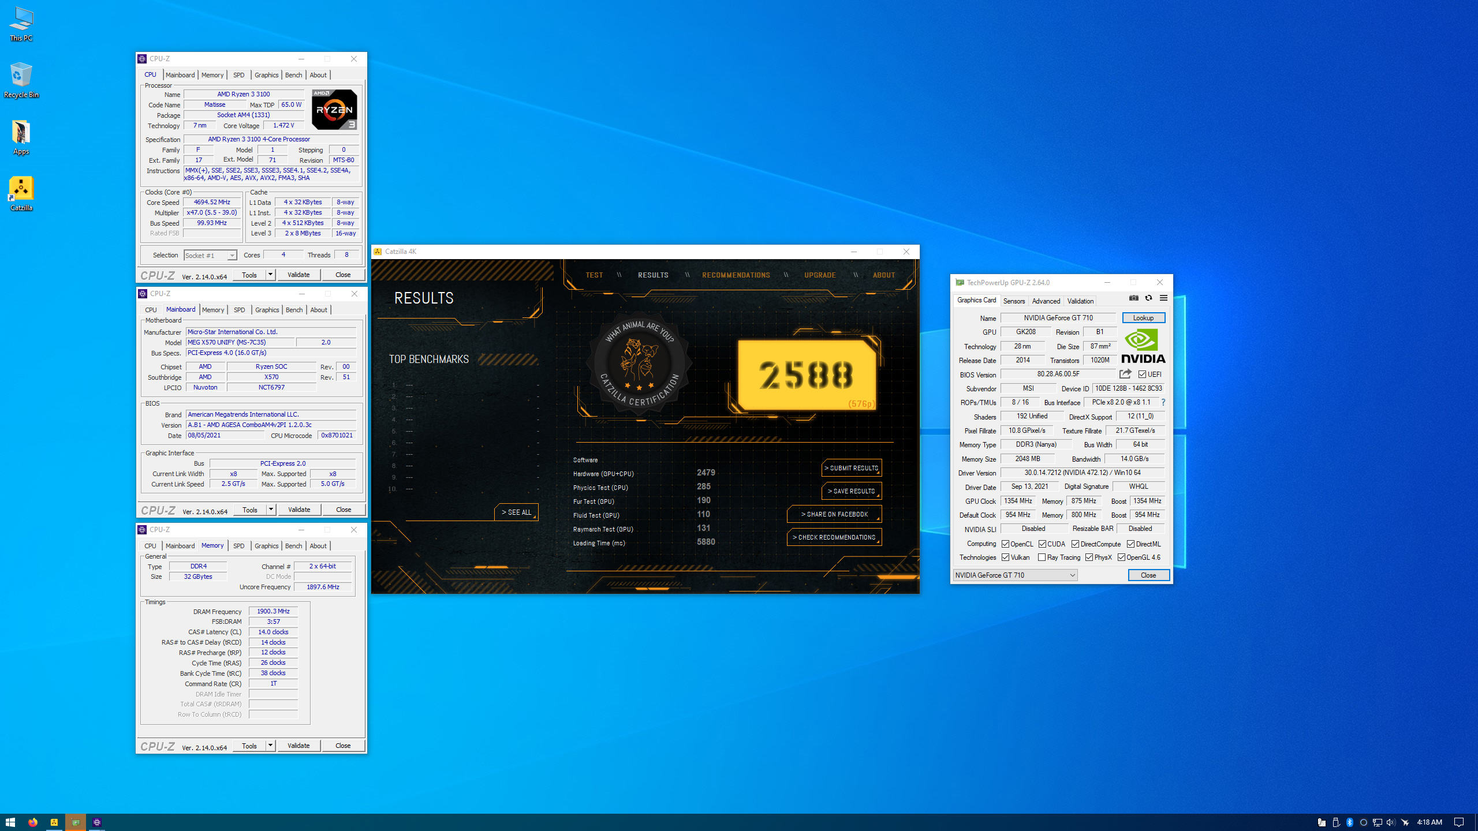Take a GPU-Z screenshot with camera icon
1478x831 pixels.
click(1134, 298)
